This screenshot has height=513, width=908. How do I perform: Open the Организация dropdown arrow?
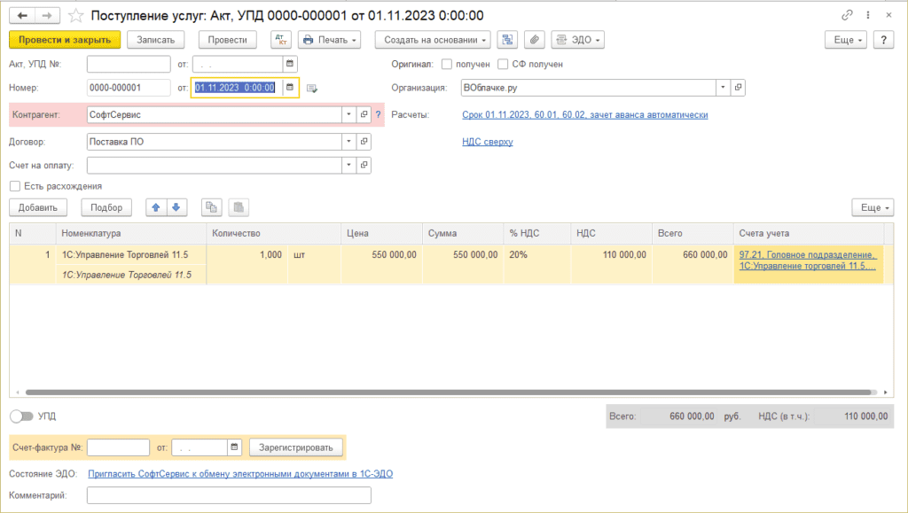pyautogui.click(x=723, y=88)
